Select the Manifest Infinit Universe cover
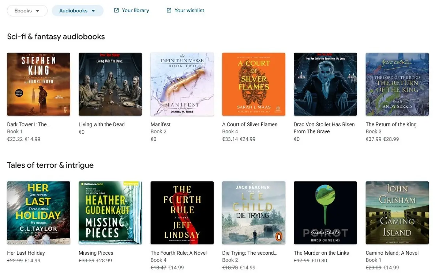Image resolution: width=439 pixels, height=274 pixels. click(x=182, y=84)
